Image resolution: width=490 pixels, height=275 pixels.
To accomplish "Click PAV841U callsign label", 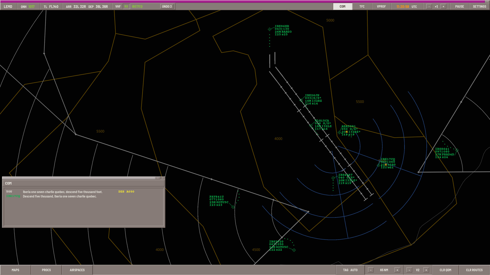I will [216, 197].
